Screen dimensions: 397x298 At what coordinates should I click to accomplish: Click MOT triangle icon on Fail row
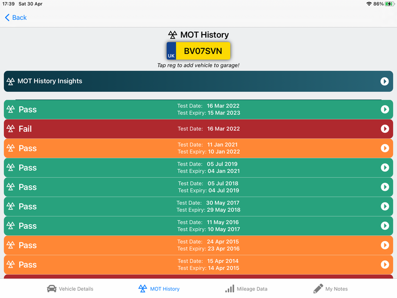click(11, 128)
